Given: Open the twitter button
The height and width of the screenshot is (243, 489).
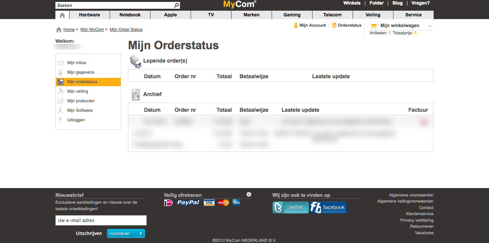Looking at the screenshot, I should (290, 208).
